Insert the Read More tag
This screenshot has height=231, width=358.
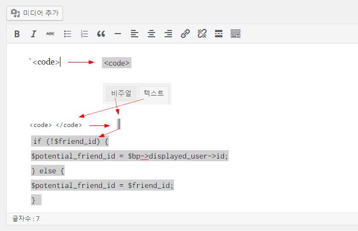pyautogui.click(x=219, y=34)
